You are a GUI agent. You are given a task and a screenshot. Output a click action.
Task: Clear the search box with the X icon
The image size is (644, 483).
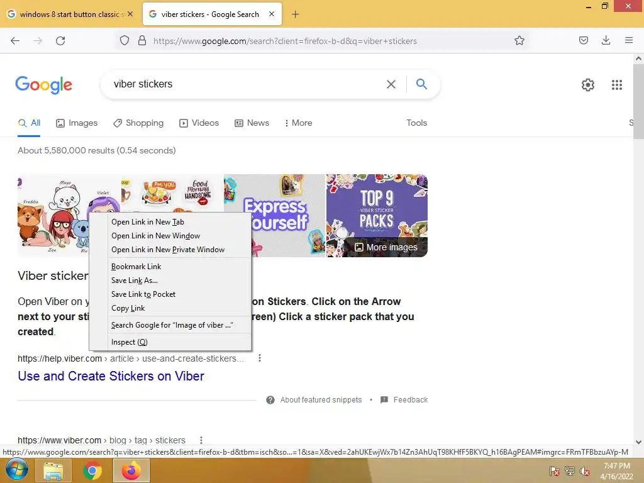tap(391, 84)
